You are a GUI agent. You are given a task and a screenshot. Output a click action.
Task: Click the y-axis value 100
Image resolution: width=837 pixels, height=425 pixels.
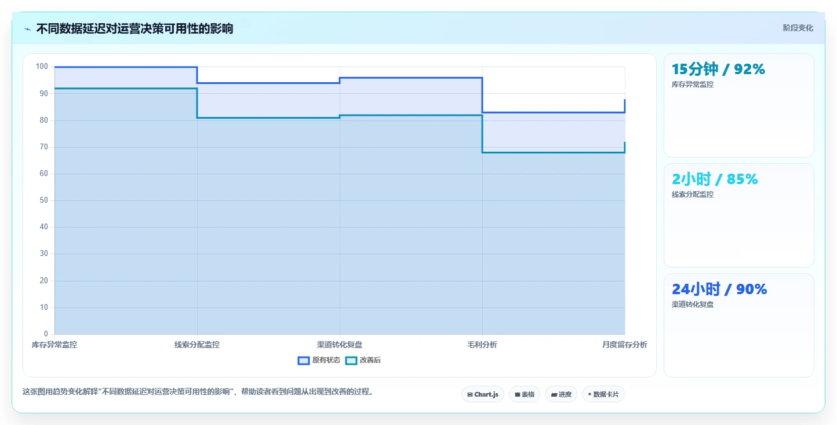click(x=42, y=67)
